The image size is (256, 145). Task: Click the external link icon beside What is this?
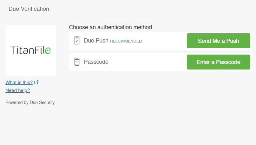coord(36,82)
